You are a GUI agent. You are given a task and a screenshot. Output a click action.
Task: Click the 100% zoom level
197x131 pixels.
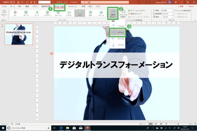(x=191, y=124)
